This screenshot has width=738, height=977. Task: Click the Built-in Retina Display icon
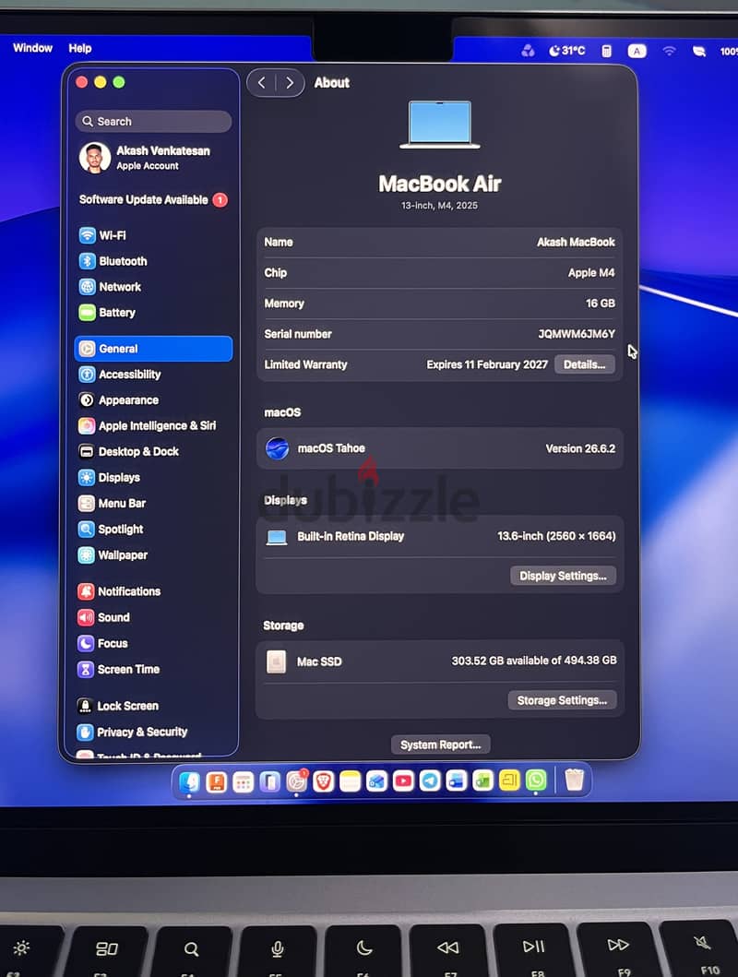pyautogui.click(x=277, y=537)
